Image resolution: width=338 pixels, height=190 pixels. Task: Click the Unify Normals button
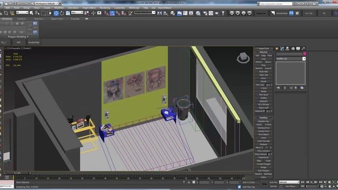coord(264,141)
